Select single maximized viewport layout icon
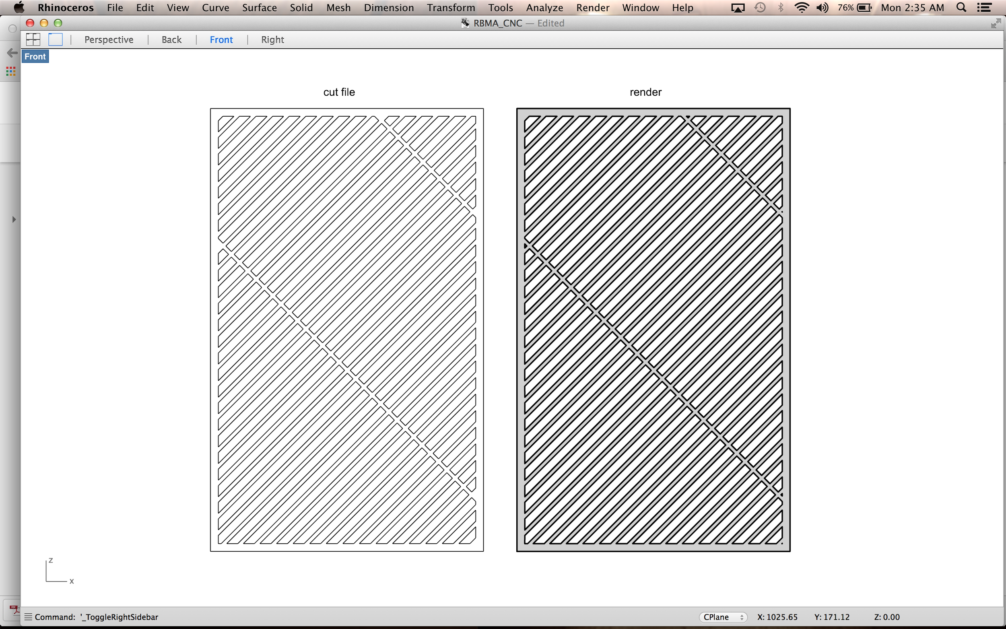The image size is (1006, 629). click(55, 39)
